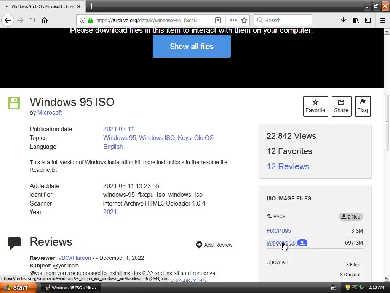Open the Windows Start menu
This screenshot has height=293, width=390.
pos(18,287)
